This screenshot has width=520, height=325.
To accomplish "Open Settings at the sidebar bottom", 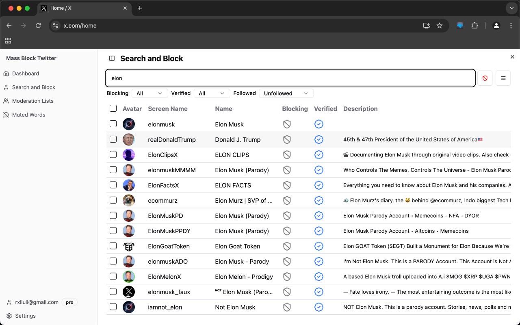I will [25, 316].
